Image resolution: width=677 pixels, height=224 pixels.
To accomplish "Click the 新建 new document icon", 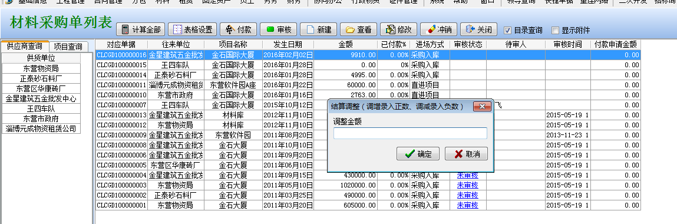I will [x=310, y=30].
